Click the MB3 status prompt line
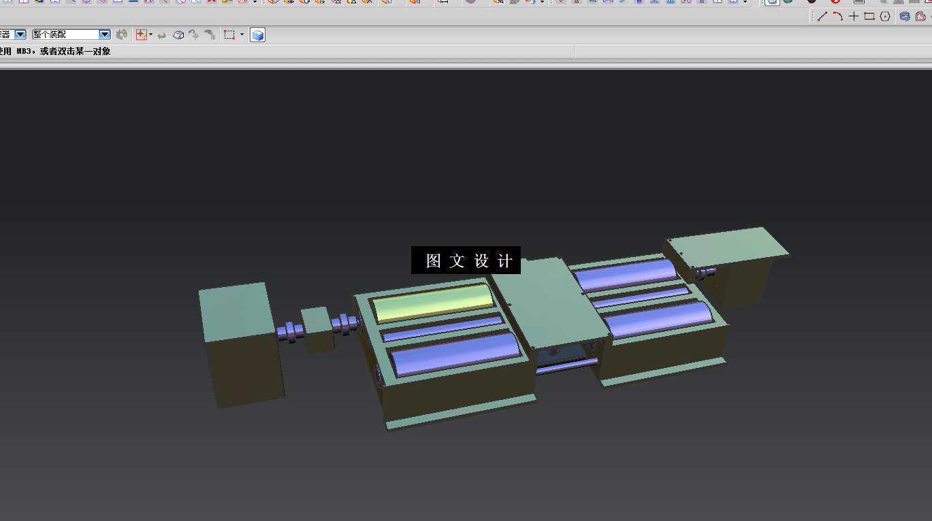The height and width of the screenshot is (521, 932). point(56,52)
